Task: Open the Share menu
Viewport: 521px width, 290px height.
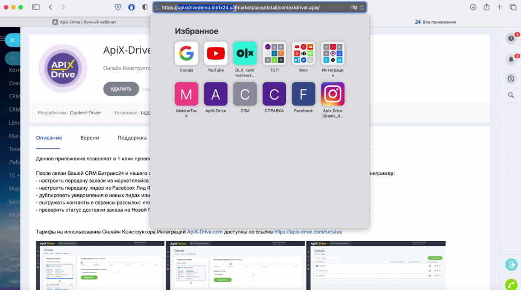Action: (486, 7)
